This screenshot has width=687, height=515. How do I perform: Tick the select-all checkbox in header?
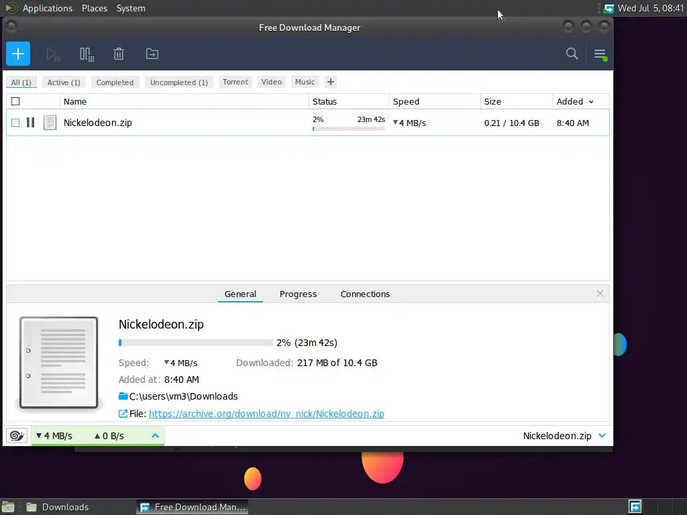click(x=15, y=101)
